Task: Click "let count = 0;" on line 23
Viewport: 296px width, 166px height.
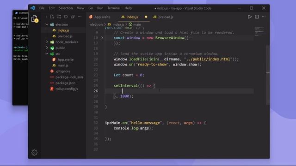Action: 129,75
